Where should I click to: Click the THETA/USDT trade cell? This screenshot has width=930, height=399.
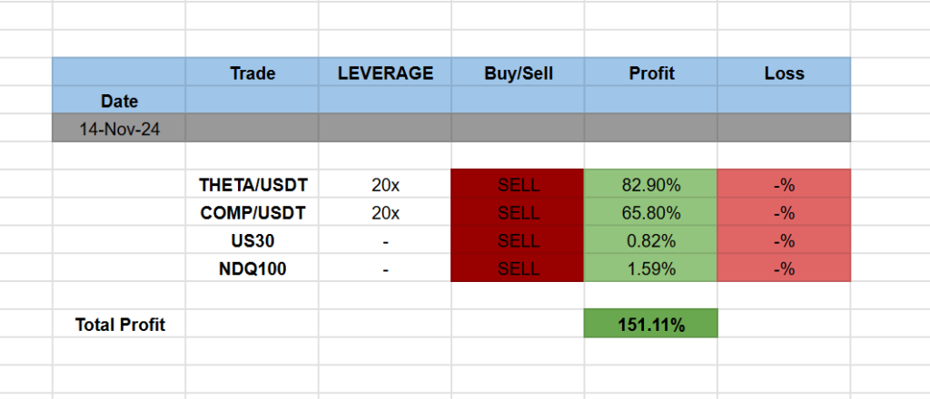pos(252,185)
